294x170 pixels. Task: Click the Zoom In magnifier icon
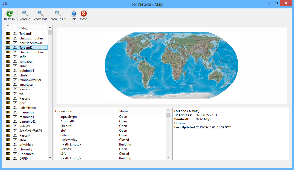[25, 14]
